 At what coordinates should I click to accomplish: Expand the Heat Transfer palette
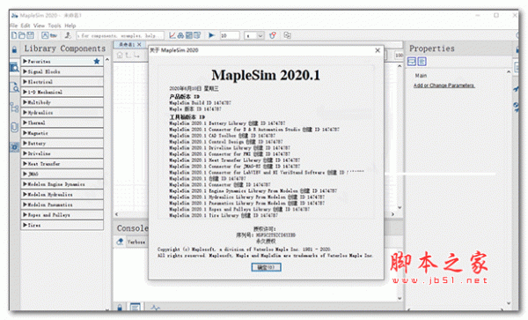tap(62, 164)
